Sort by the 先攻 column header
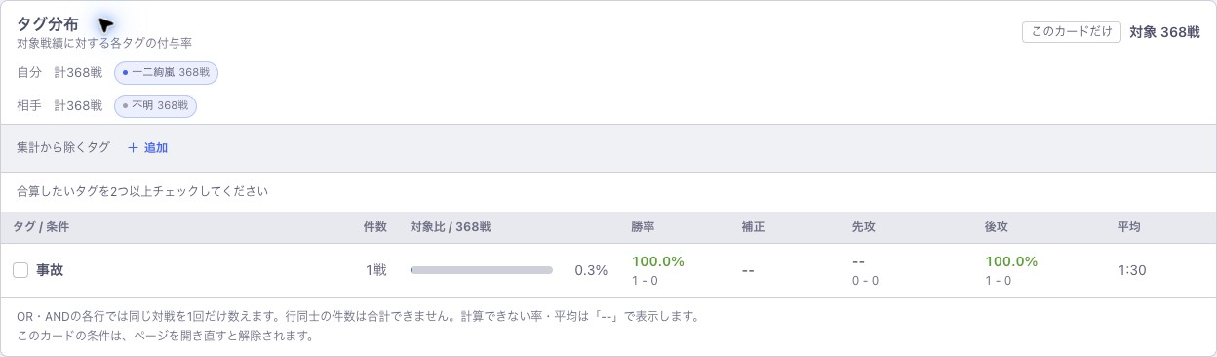The width and height of the screenshot is (1217, 357). pyautogui.click(x=864, y=226)
